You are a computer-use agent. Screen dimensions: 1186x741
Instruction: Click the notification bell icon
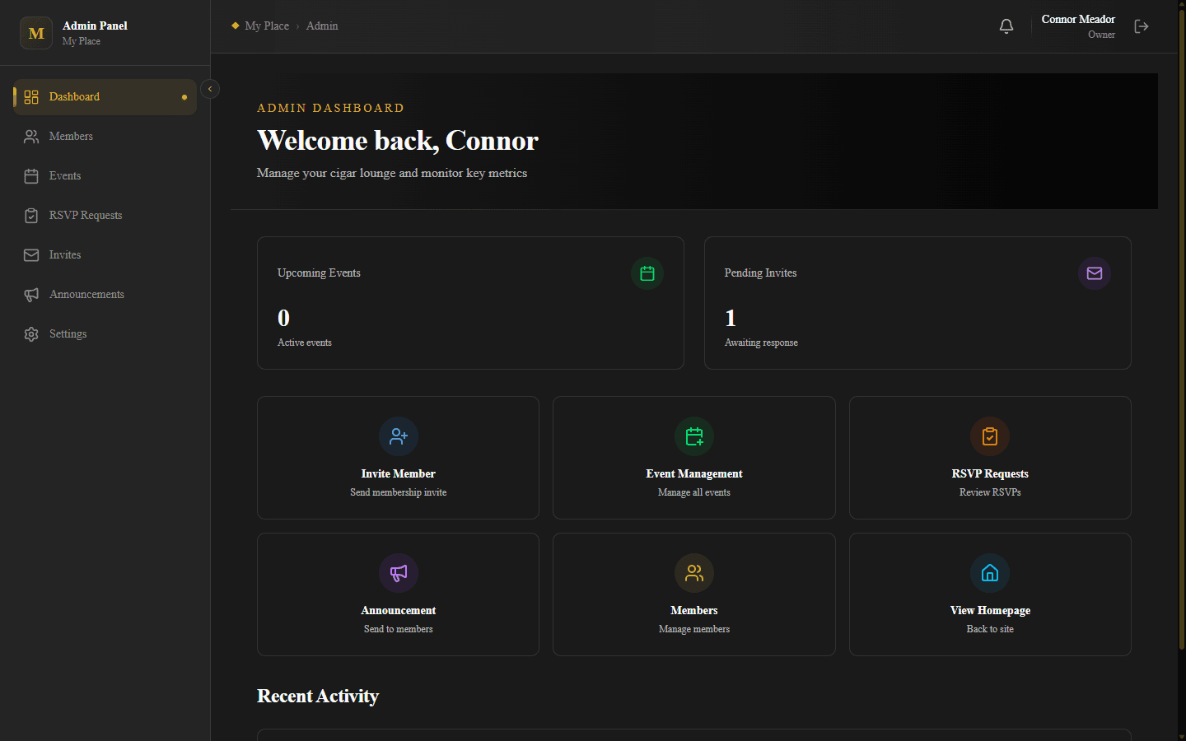coord(1006,26)
